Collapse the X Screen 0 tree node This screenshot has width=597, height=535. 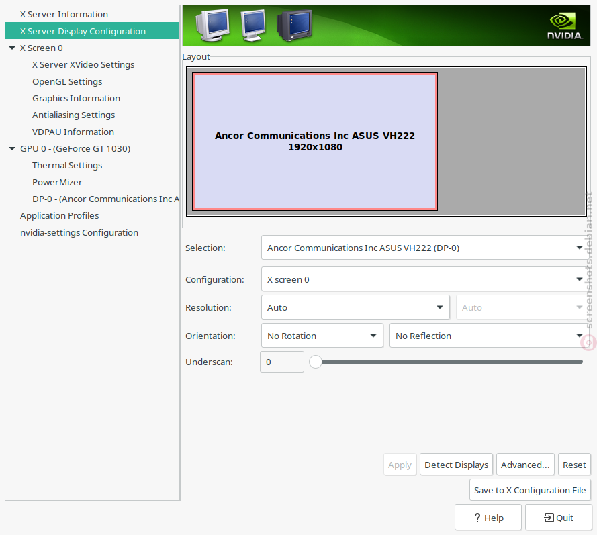click(12, 48)
